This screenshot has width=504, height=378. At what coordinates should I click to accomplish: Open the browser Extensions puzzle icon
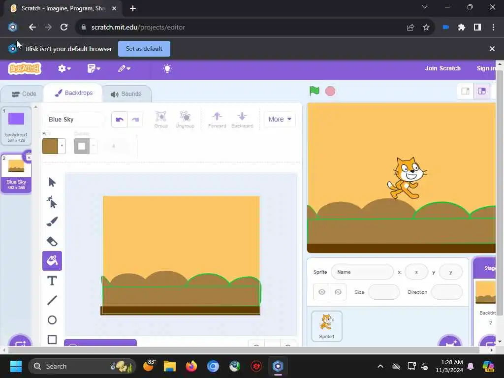click(x=462, y=28)
